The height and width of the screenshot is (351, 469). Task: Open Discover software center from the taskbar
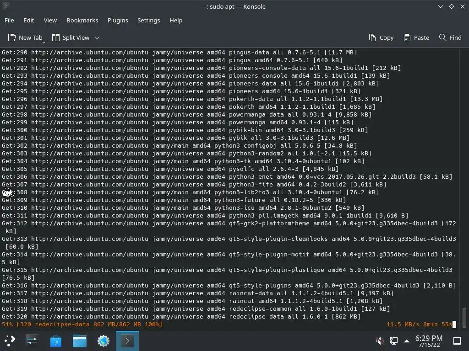point(55,341)
